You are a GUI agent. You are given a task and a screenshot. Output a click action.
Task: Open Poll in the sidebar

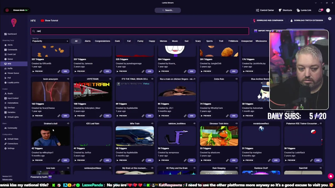tap(8, 78)
